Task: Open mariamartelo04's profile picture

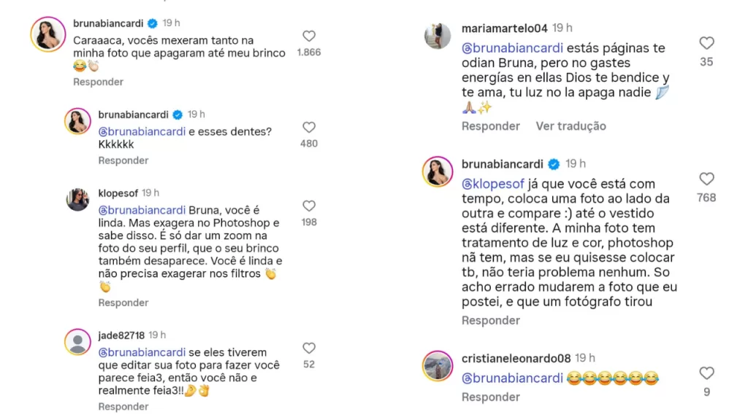Action: pyautogui.click(x=438, y=36)
